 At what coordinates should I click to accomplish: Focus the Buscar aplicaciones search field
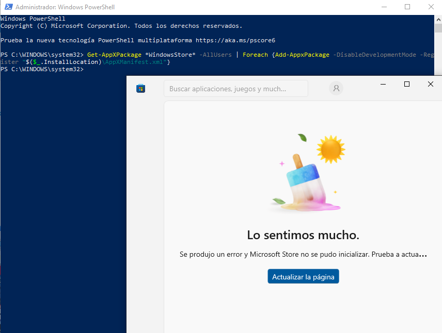236,89
